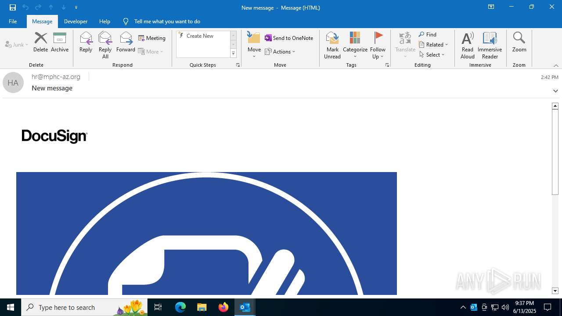Collapse the ribbon
This screenshot has height=316, width=562.
click(x=556, y=65)
